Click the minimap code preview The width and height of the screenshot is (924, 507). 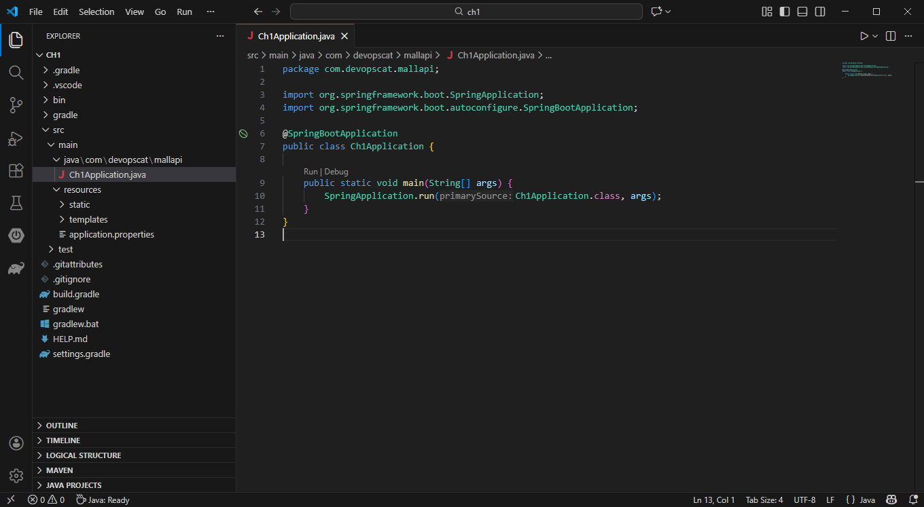pyautogui.click(x=867, y=71)
